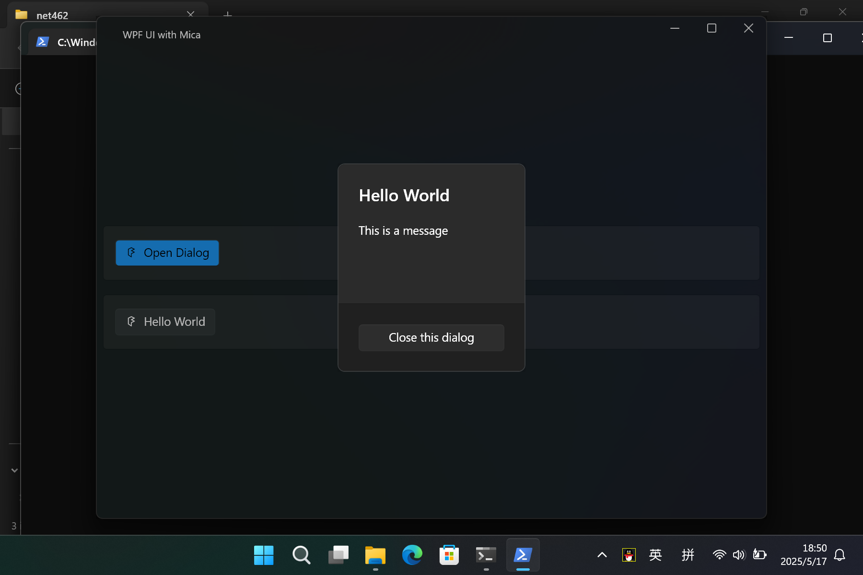Select the 'This is a message' text
This screenshot has height=575, width=863.
(x=403, y=231)
